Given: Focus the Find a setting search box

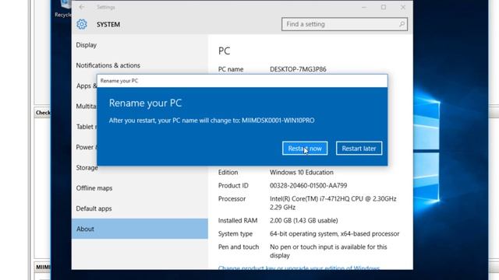Looking at the screenshot, I should point(345,24).
